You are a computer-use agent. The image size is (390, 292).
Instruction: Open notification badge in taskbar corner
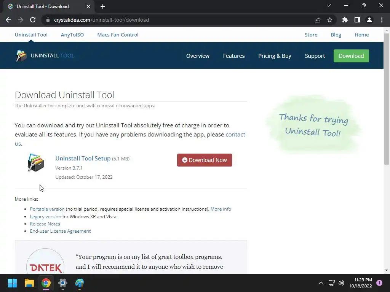[x=379, y=283]
